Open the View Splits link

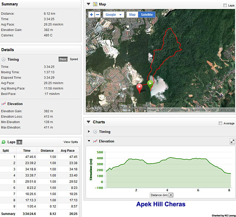point(70,142)
